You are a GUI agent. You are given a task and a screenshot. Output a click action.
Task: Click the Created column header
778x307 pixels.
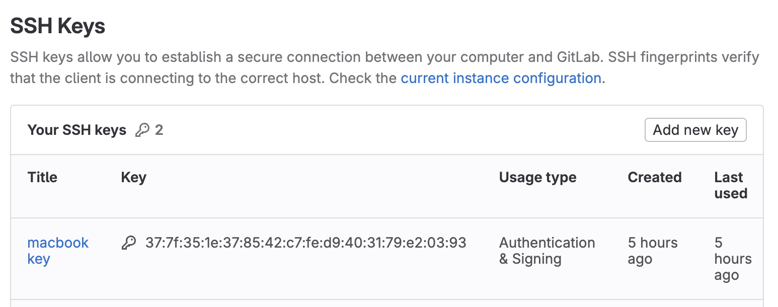[x=654, y=177]
